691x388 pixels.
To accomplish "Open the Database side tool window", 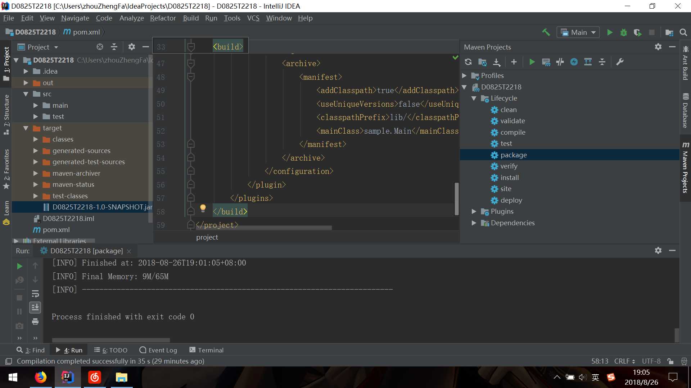I will (x=685, y=111).
